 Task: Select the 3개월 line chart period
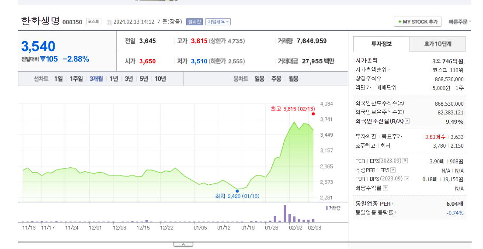pos(97,79)
